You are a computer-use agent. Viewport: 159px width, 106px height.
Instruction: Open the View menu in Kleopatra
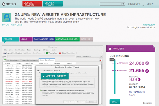pyautogui.click(x=11, y=50)
